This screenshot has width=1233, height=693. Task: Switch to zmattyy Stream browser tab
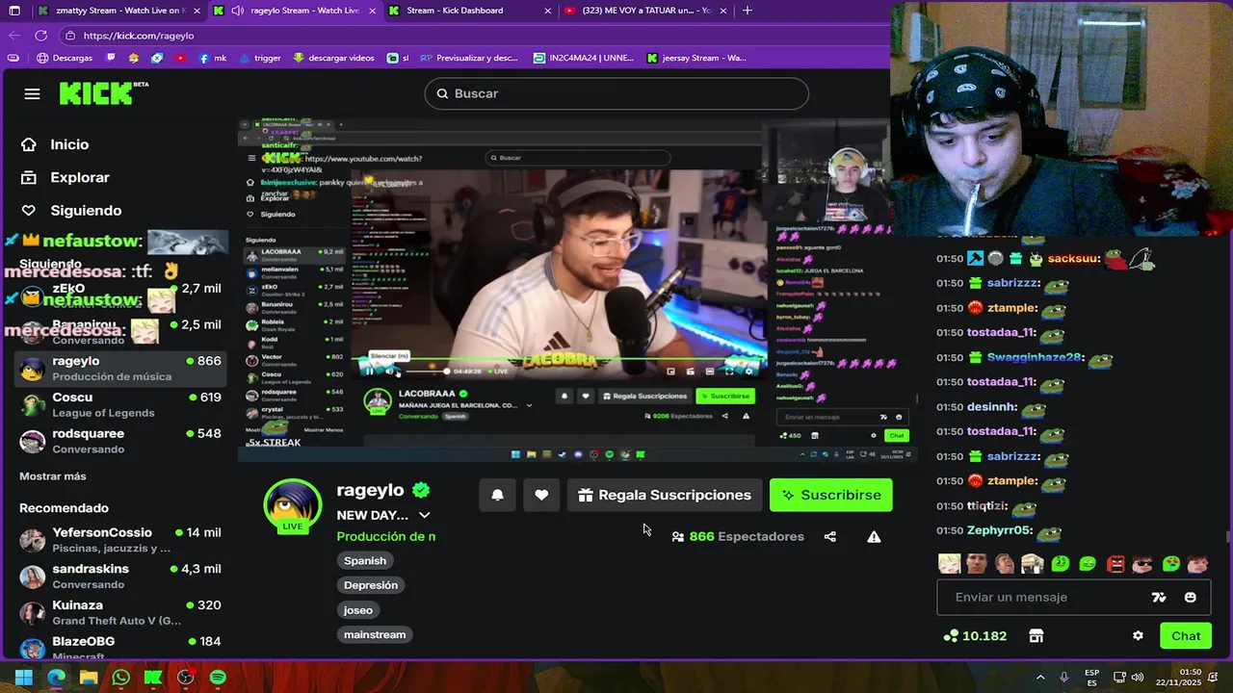[118, 11]
